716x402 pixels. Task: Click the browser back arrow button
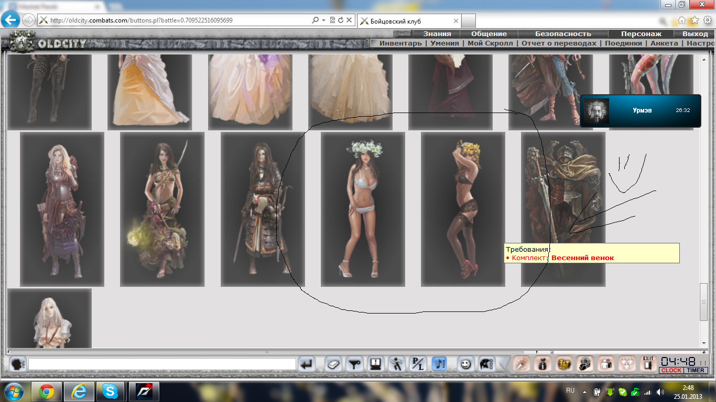(10, 20)
